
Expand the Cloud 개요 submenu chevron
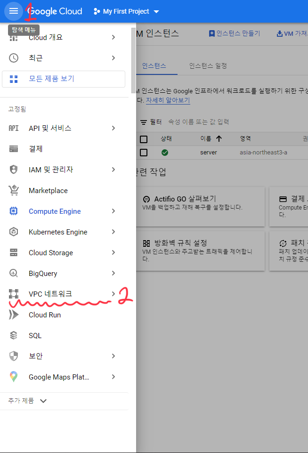coord(113,37)
